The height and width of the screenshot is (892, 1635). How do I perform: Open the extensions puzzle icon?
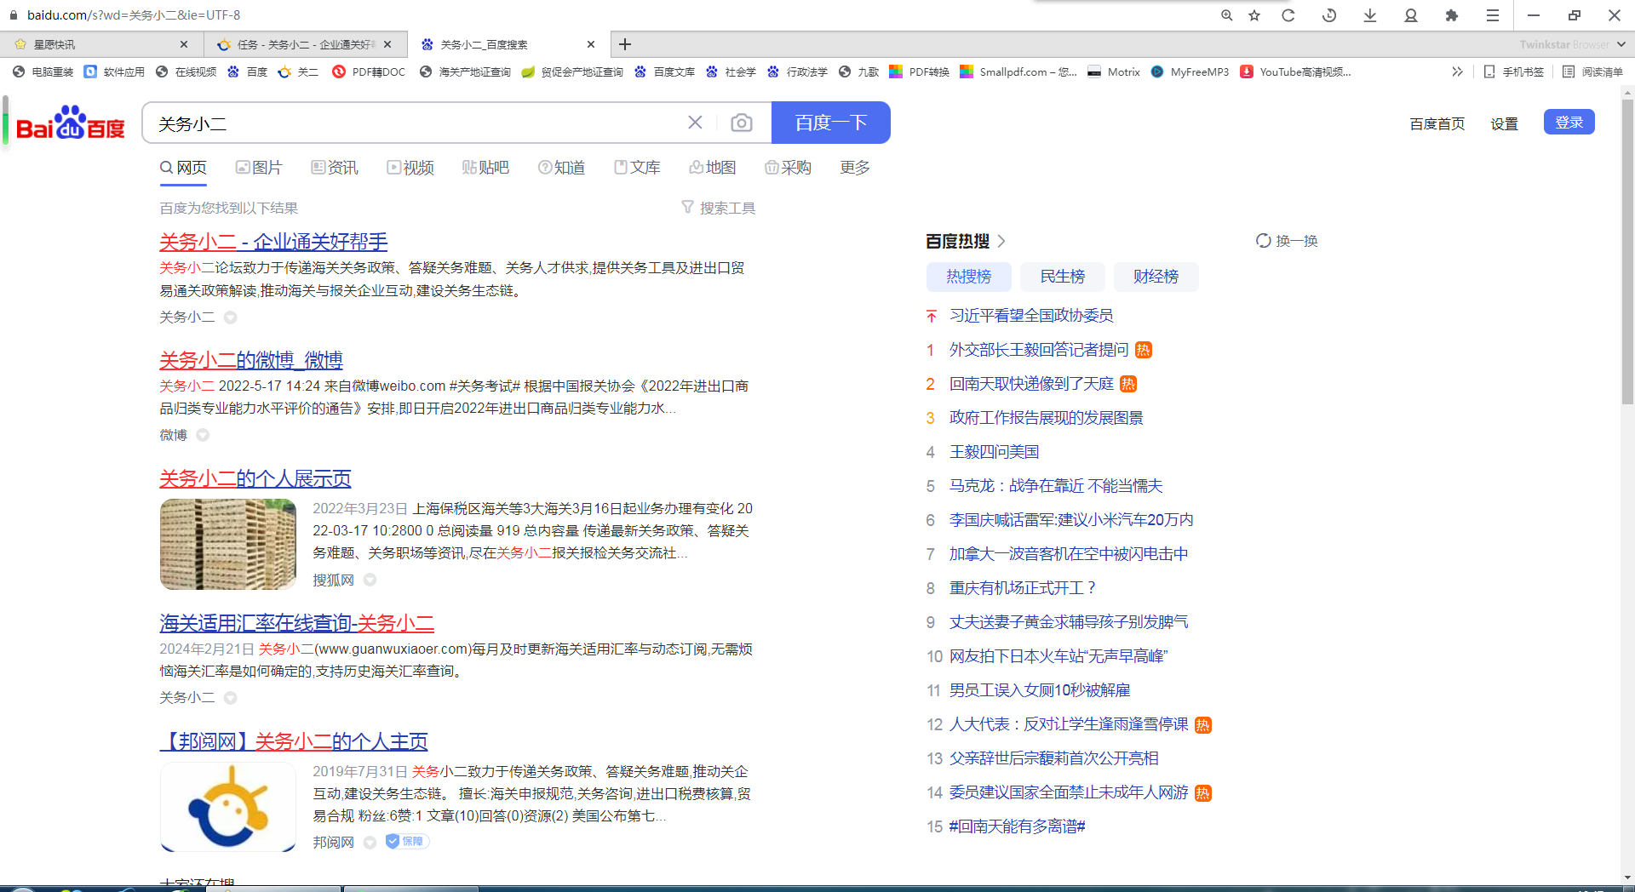point(1452,15)
